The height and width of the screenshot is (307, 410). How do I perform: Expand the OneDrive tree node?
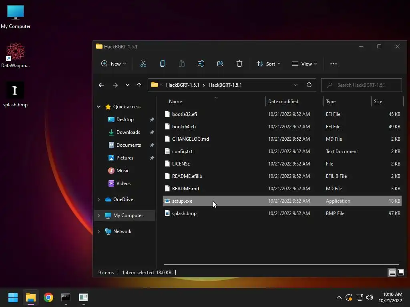pos(99,199)
